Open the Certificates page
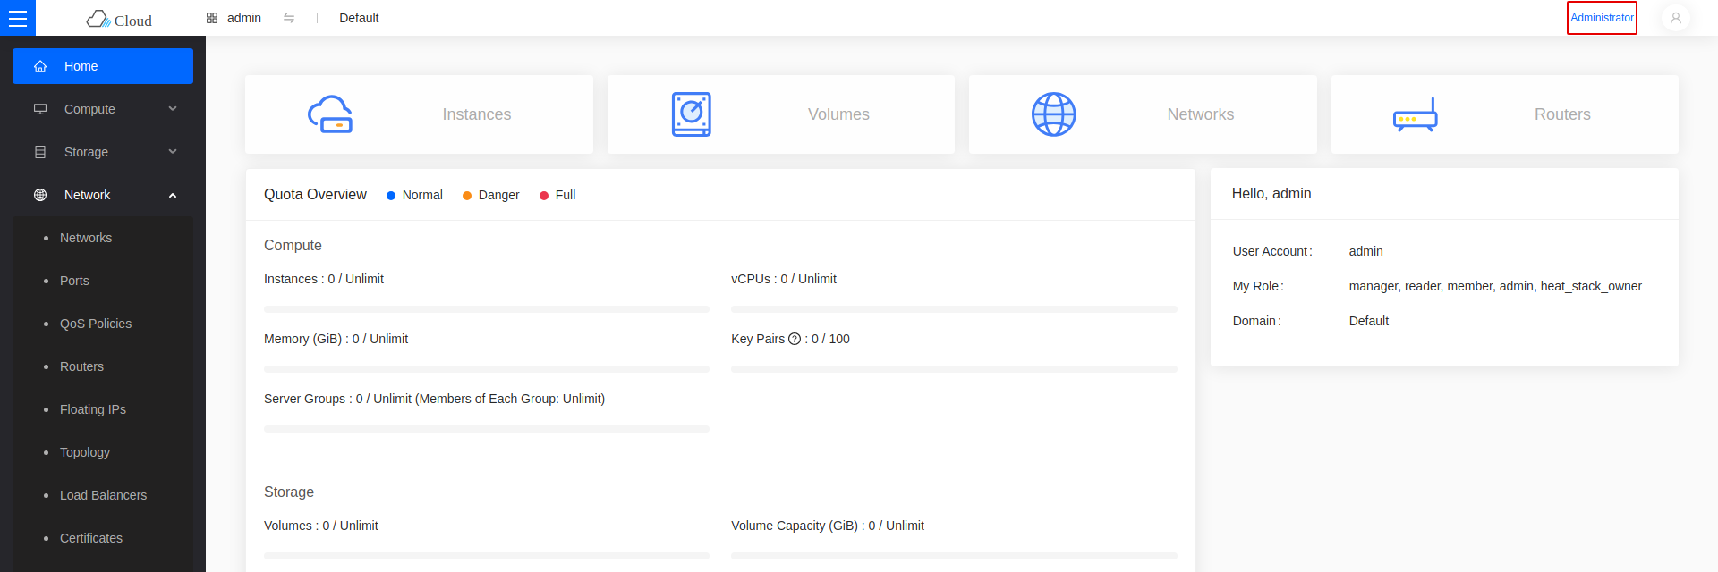Viewport: 1718px width, 572px height. 91,538
